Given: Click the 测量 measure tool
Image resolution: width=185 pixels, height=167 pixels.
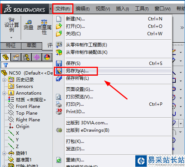Looking at the screenshot, I should coord(29,25).
